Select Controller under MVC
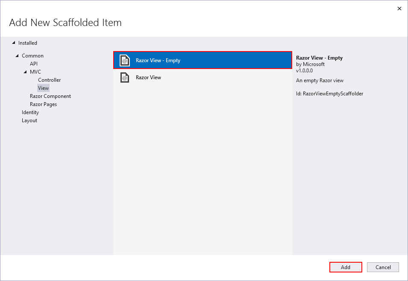Screen dimensions: 408x281 click(x=49, y=80)
